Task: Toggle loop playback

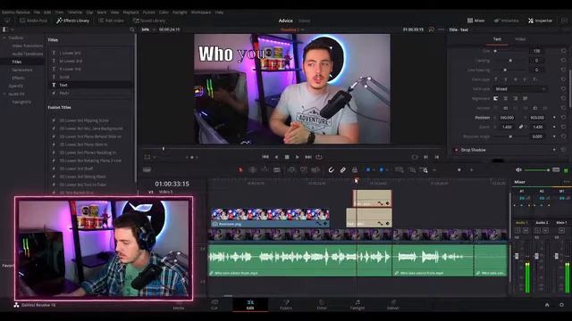Action: tap(319, 157)
